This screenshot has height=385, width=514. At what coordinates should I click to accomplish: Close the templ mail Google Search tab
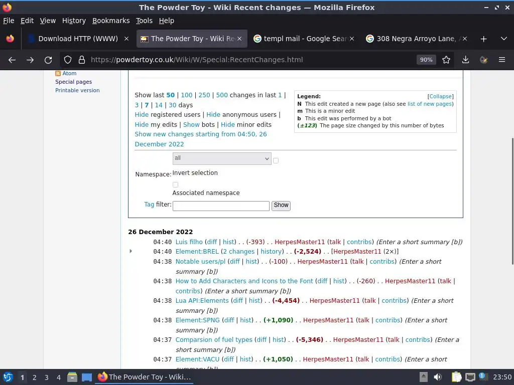(352, 39)
